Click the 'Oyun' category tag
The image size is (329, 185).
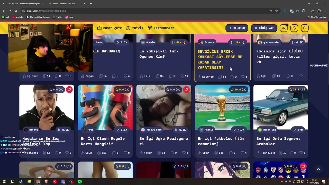86,153
